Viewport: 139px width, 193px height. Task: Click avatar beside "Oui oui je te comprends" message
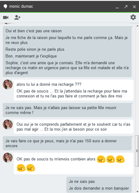pyautogui.click(x=8, y=124)
